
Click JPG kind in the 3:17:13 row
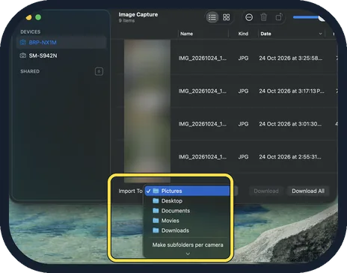click(x=243, y=91)
